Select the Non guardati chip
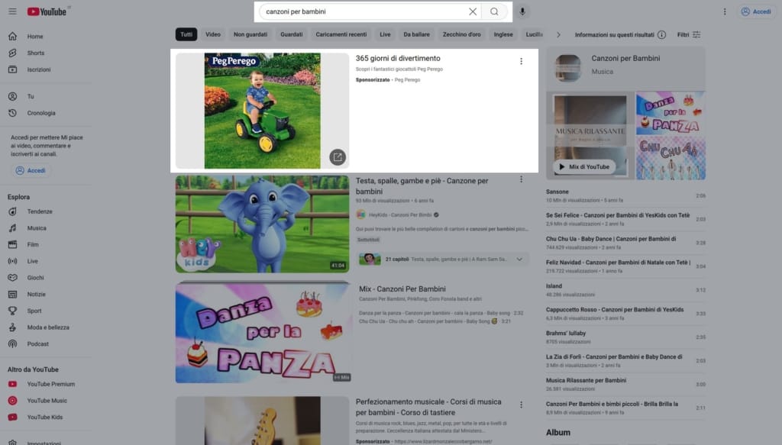Viewport: 782px width, 445px height. click(250, 34)
